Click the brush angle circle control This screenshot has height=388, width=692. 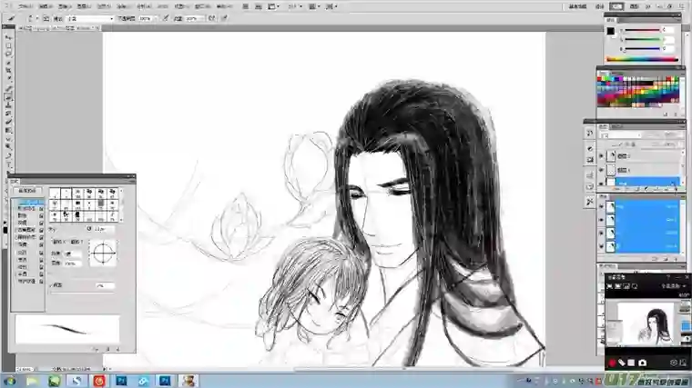click(104, 251)
